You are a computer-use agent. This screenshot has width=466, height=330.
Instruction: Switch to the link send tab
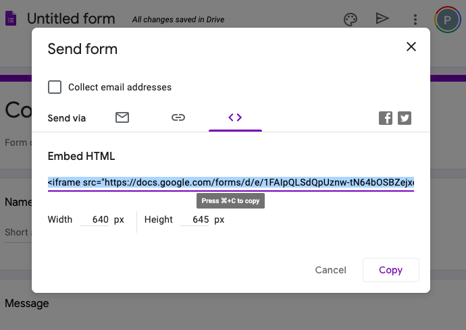coord(178,117)
